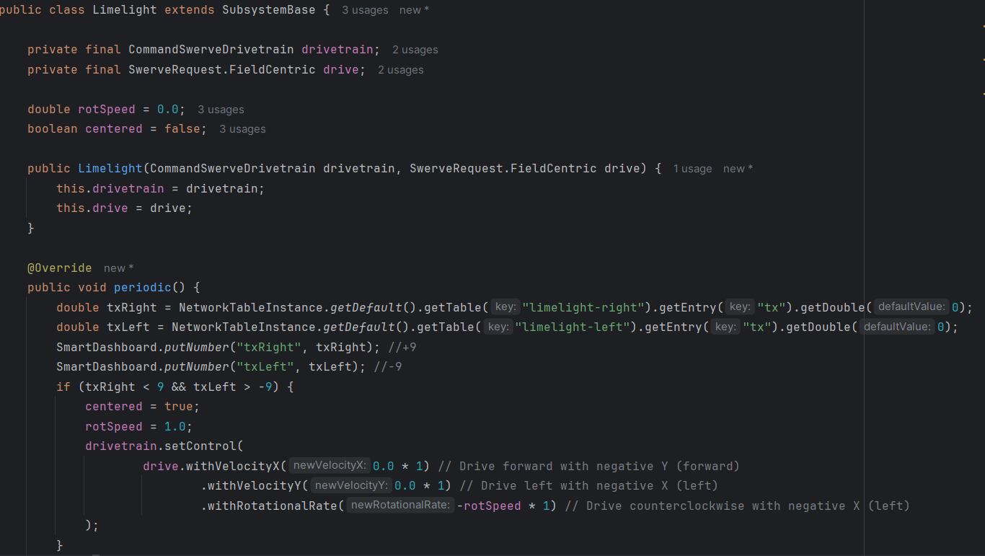
Task: Click the "setControl" method call
Action: click(x=200, y=446)
